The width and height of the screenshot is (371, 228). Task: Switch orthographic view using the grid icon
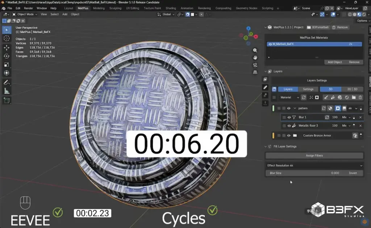(x=255, y=72)
